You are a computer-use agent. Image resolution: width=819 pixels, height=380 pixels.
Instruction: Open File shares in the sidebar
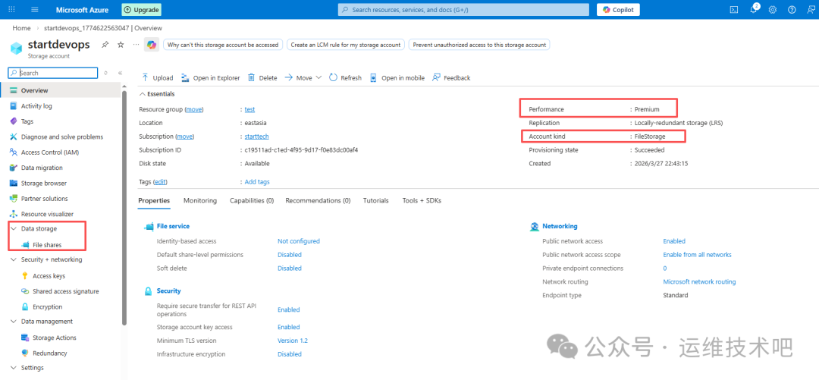click(x=47, y=245)
